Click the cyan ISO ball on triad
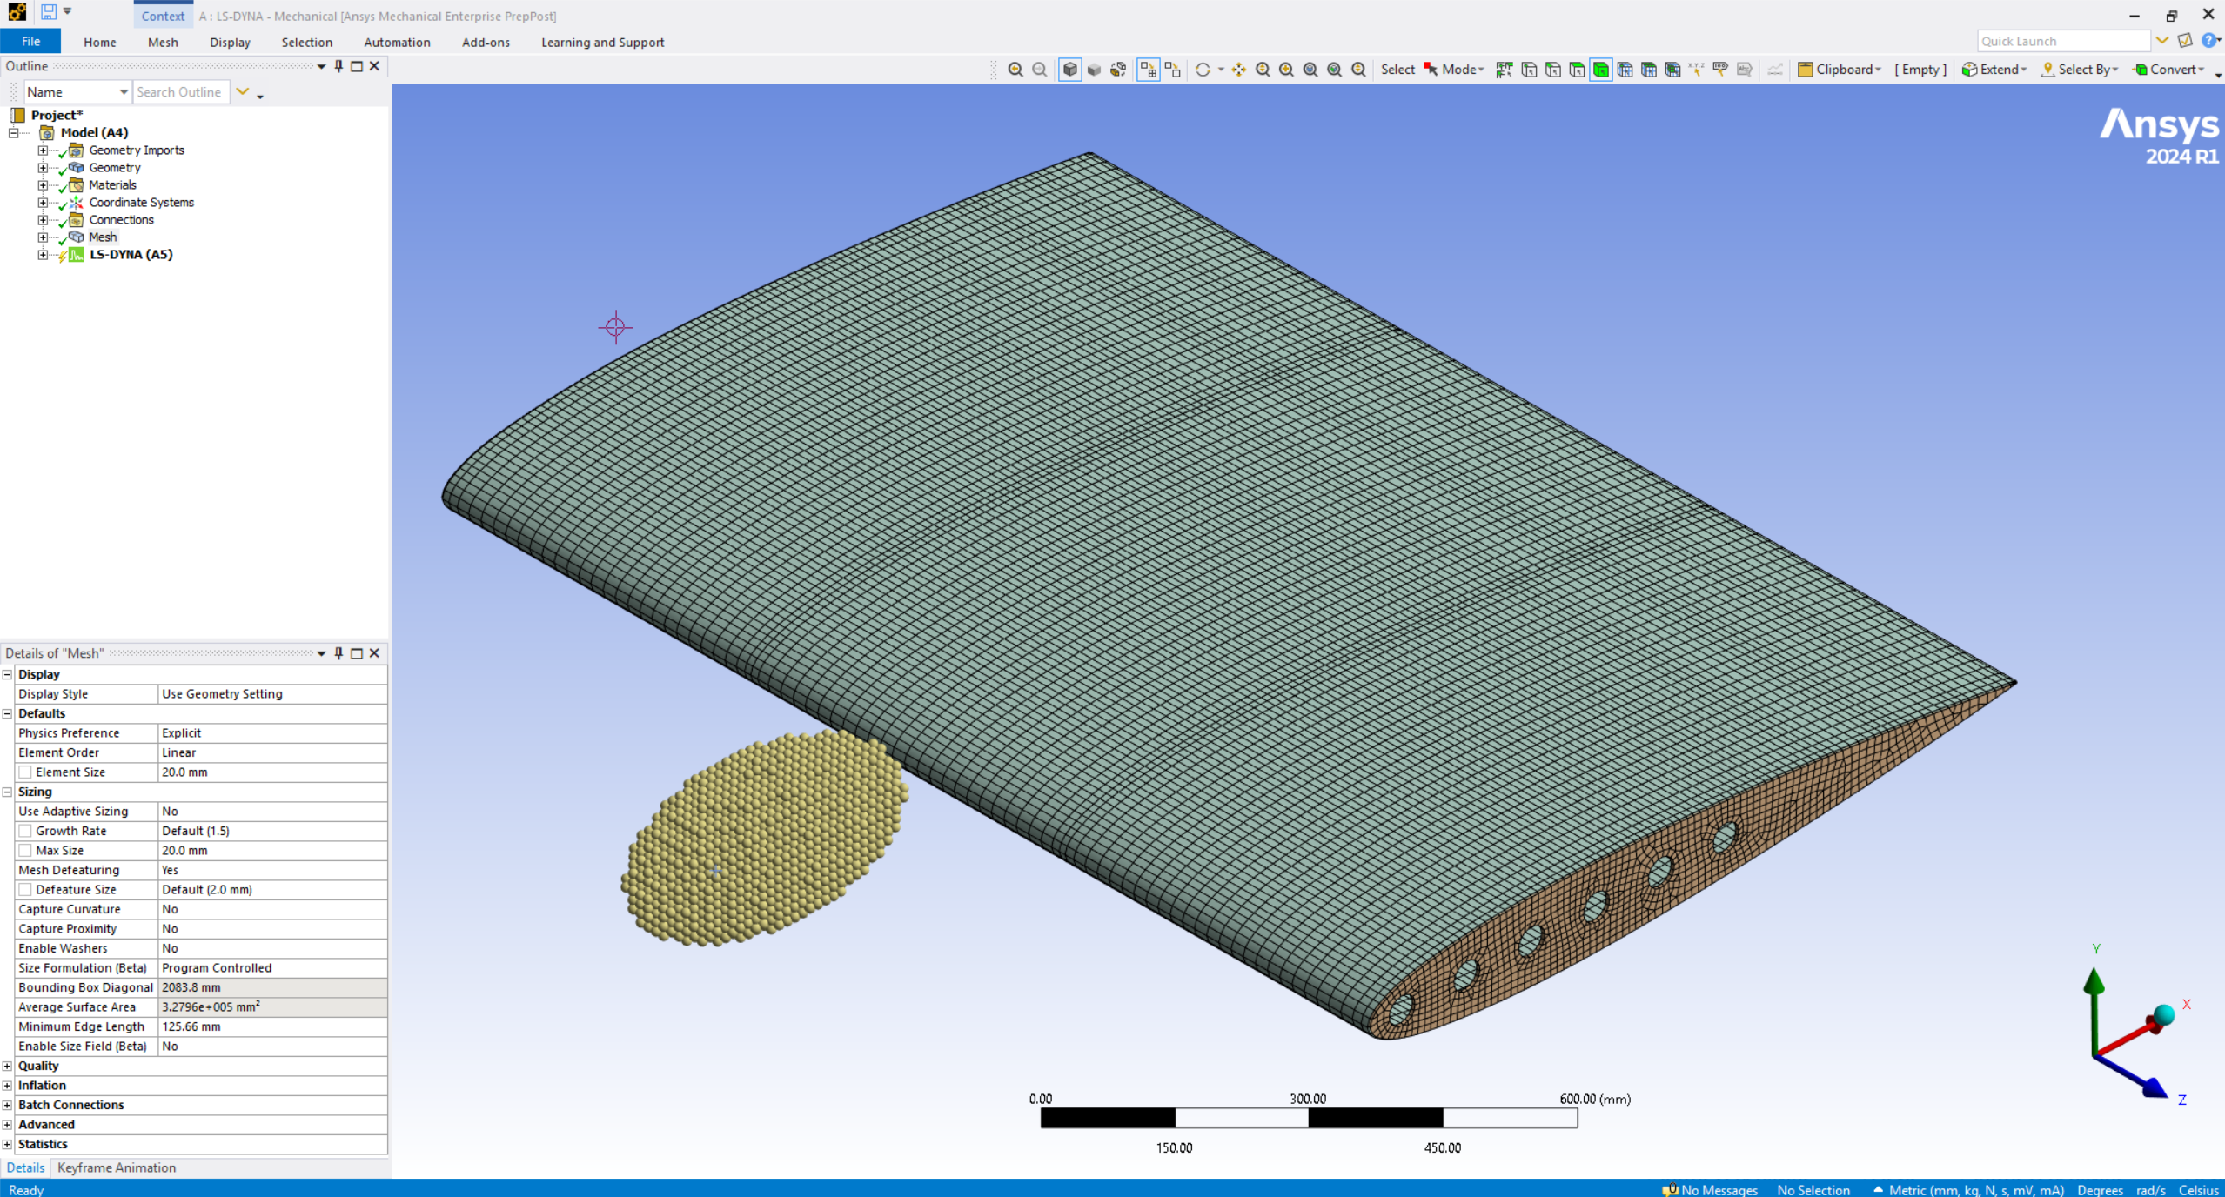Screen dimensions: 2225x1197 pyautogui.click(x=2164, y=1014)
